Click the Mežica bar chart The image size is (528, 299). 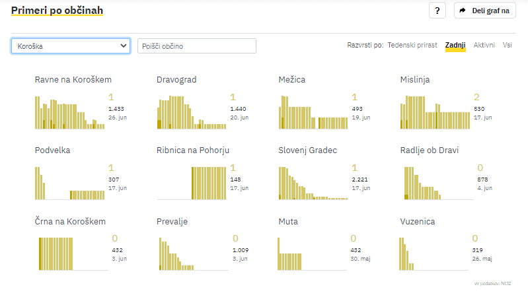[x=314, y=112]
